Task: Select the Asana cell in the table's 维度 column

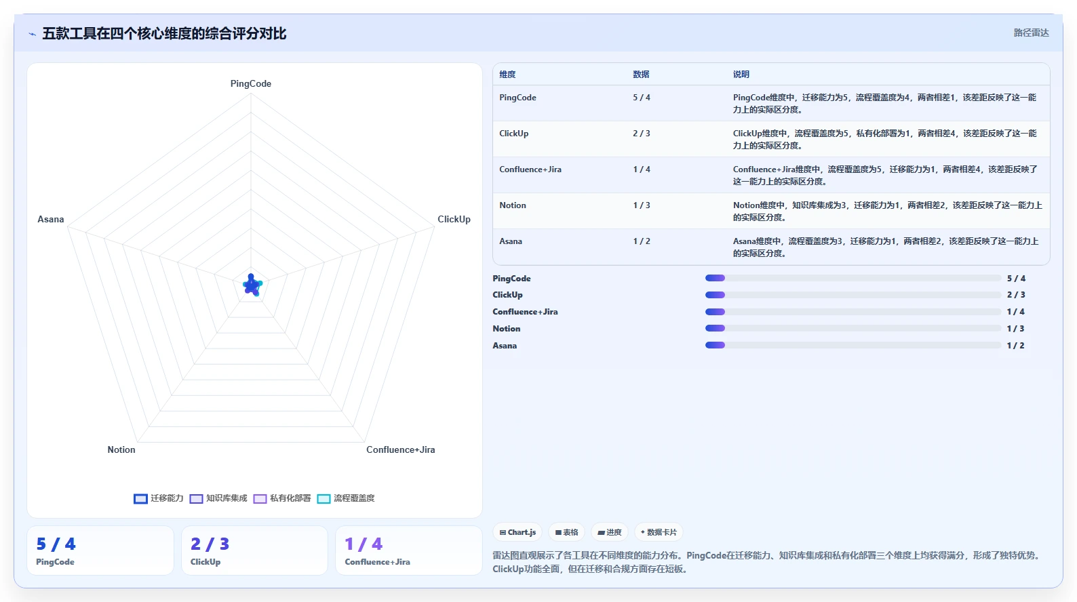Action: tap(511, 241)
